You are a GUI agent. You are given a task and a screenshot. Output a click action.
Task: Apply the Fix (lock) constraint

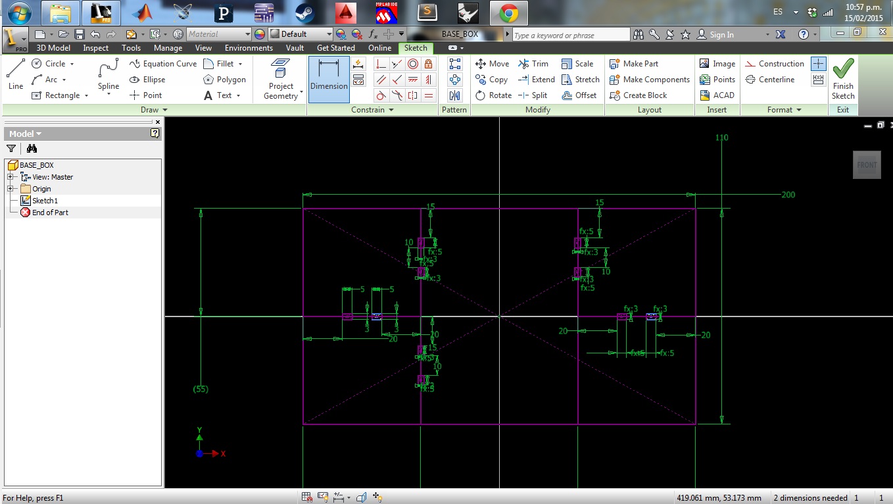(x=429, y=64)
